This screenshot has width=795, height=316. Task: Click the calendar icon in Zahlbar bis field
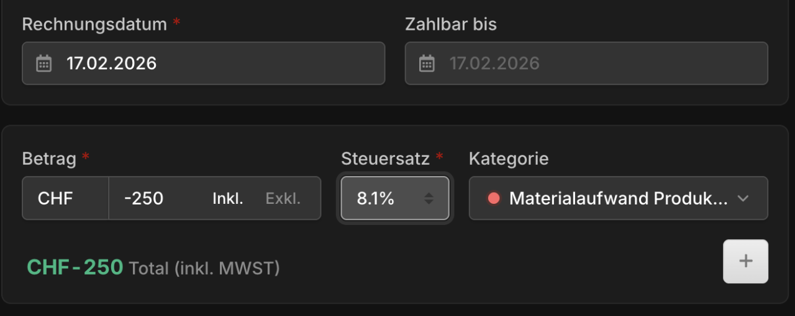click(427, 63)
